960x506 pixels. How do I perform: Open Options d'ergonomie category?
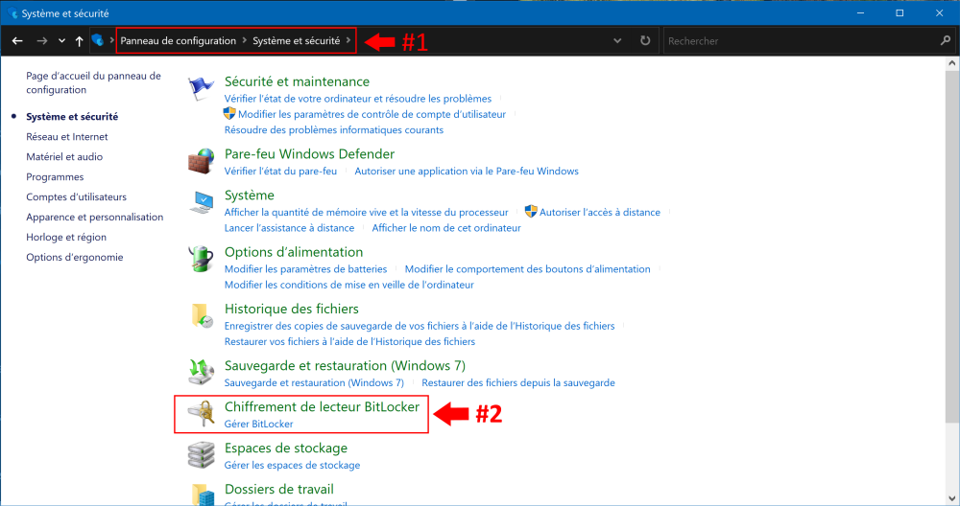74,257
